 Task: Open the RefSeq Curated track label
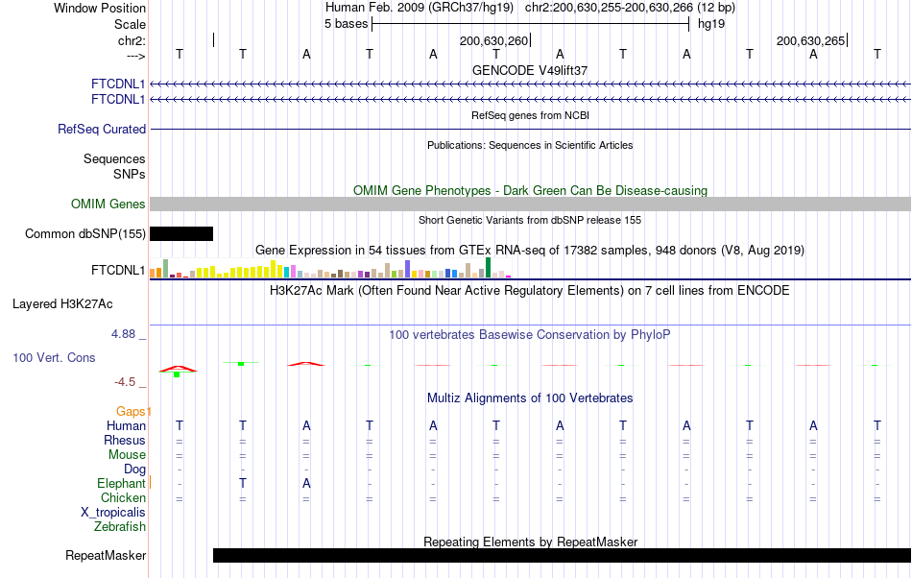click(x=101, y=129)
